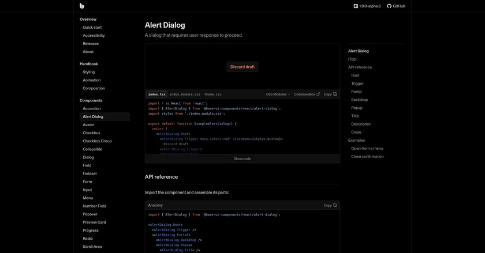
Task: Open the Popover component page
Action: [x=90, y=214]
